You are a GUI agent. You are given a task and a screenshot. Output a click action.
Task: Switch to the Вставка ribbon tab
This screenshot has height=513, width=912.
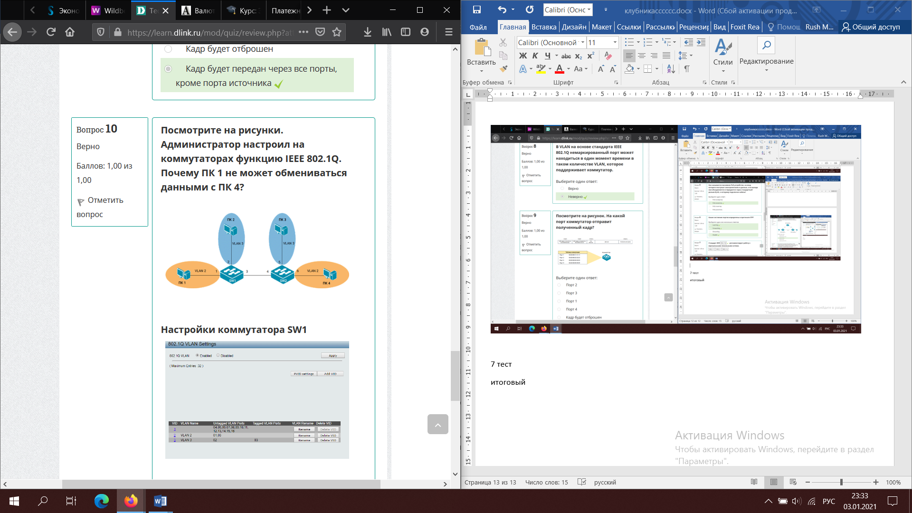544,27
